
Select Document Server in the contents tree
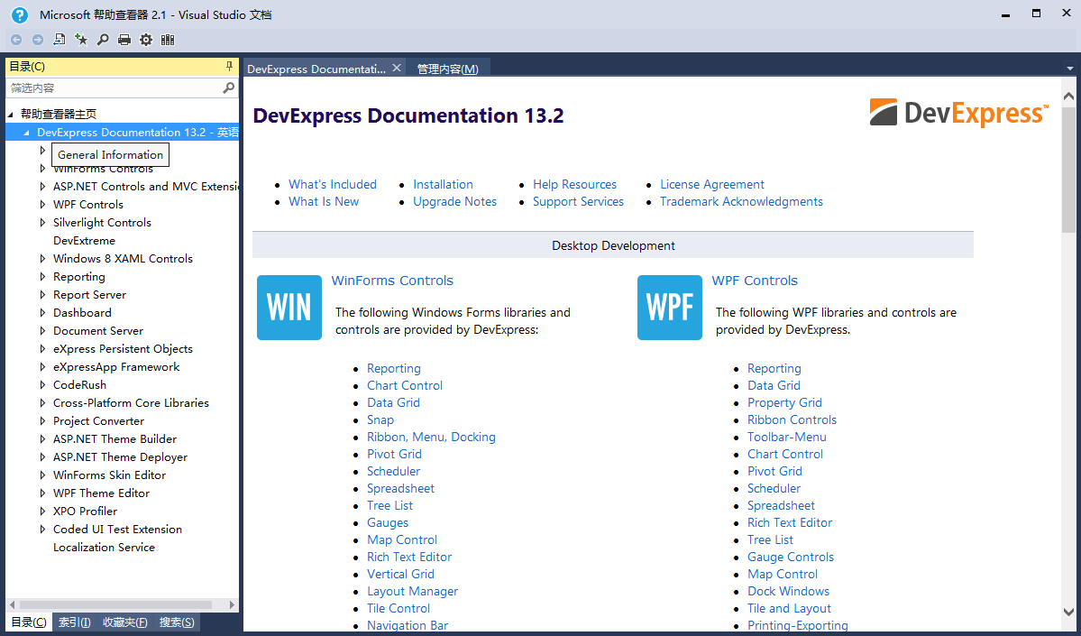98,331
